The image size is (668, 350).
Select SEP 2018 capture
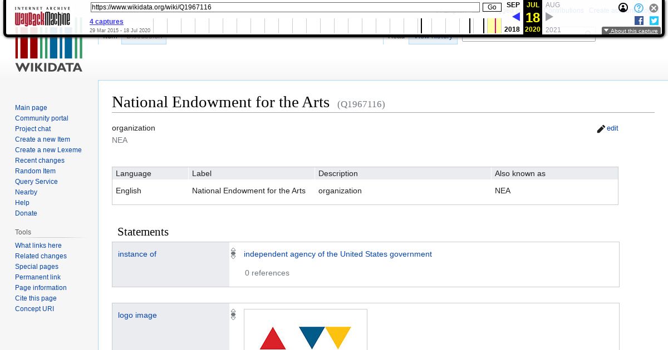(x=512, y=17)
